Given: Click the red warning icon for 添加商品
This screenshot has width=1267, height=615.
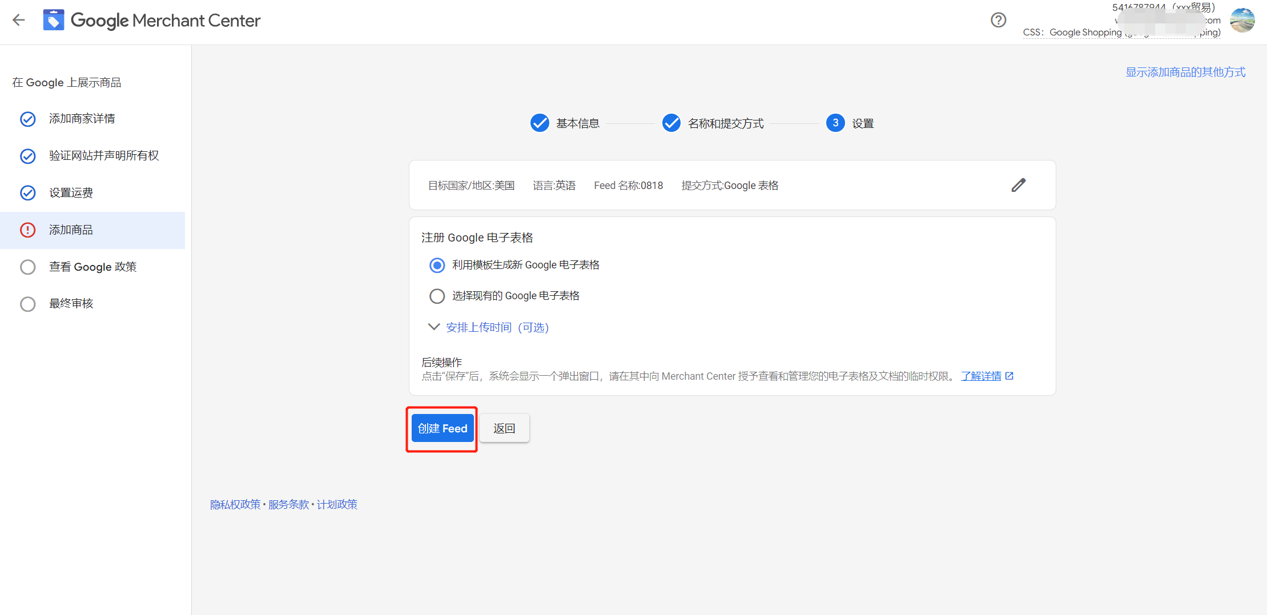Looking at the screenshot, I should pos(28,230).
